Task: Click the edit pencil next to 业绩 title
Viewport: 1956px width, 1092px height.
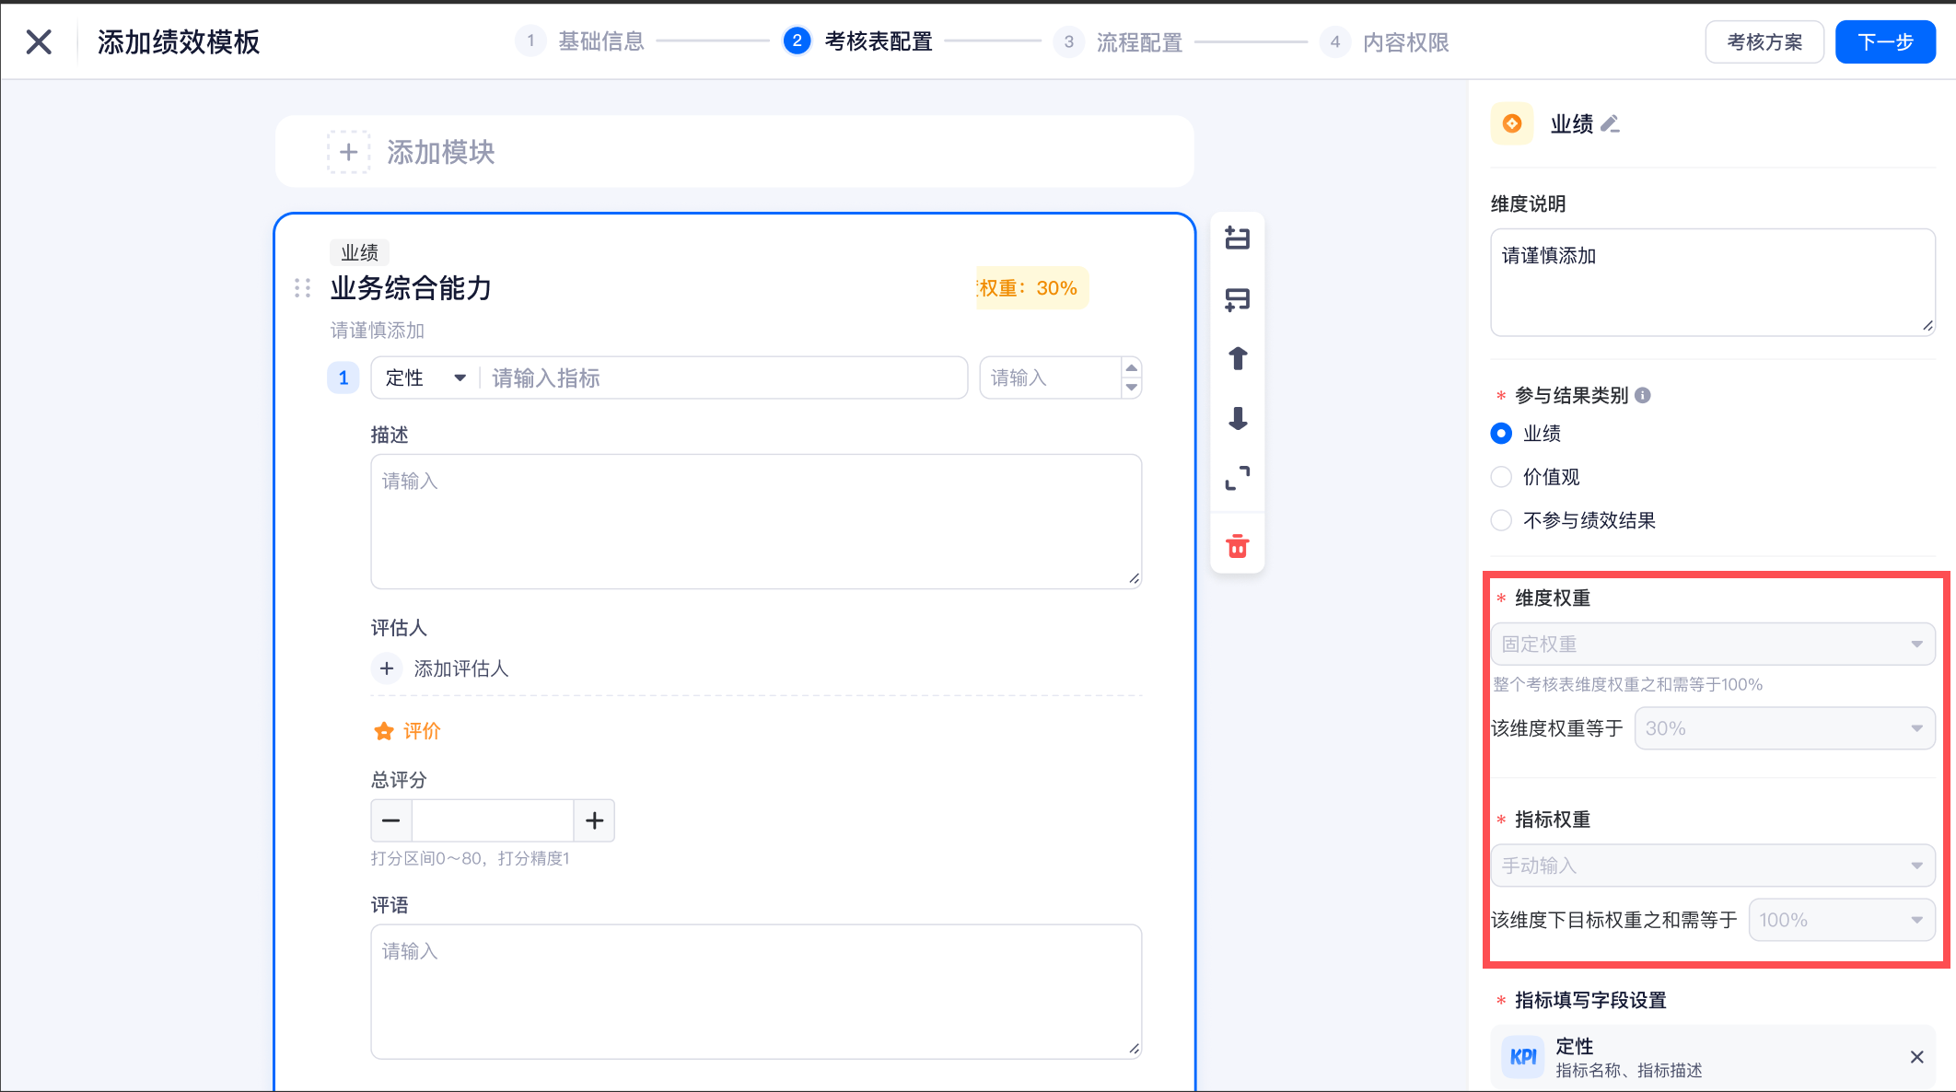Action: point(1610,123)
